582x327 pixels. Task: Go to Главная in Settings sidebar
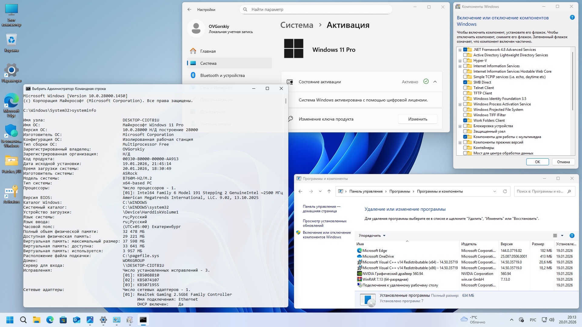[x=208, y=51]
